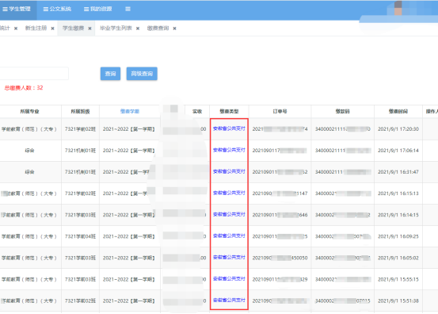Click the search input field beside 查询

(34, 74)
